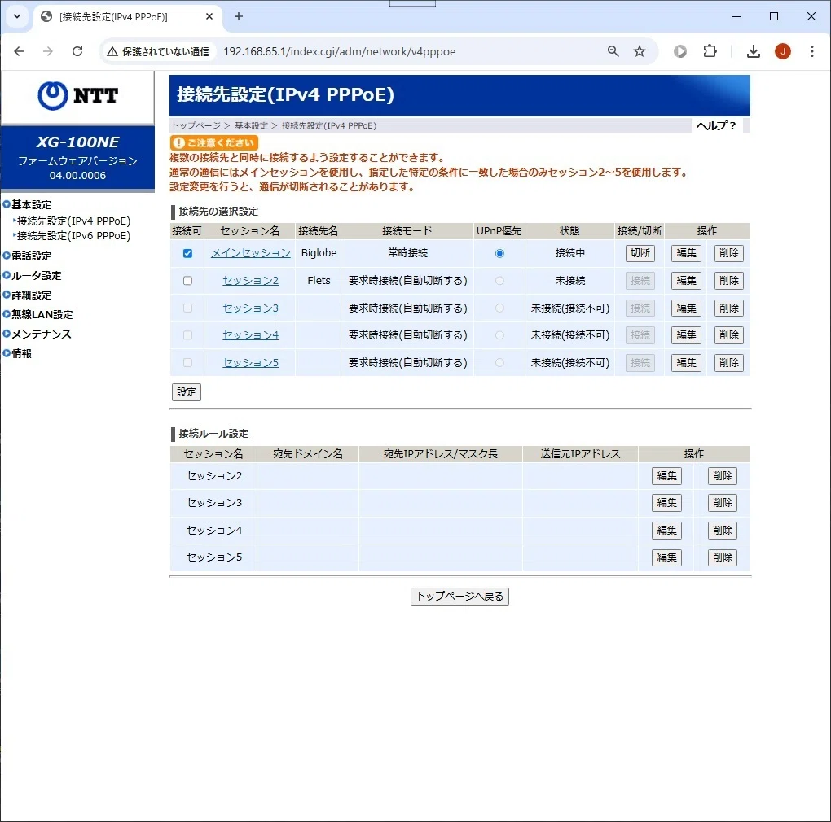This screenshot has width=831, height=822.
Task: Click the NTT logo
Action: 77,96
